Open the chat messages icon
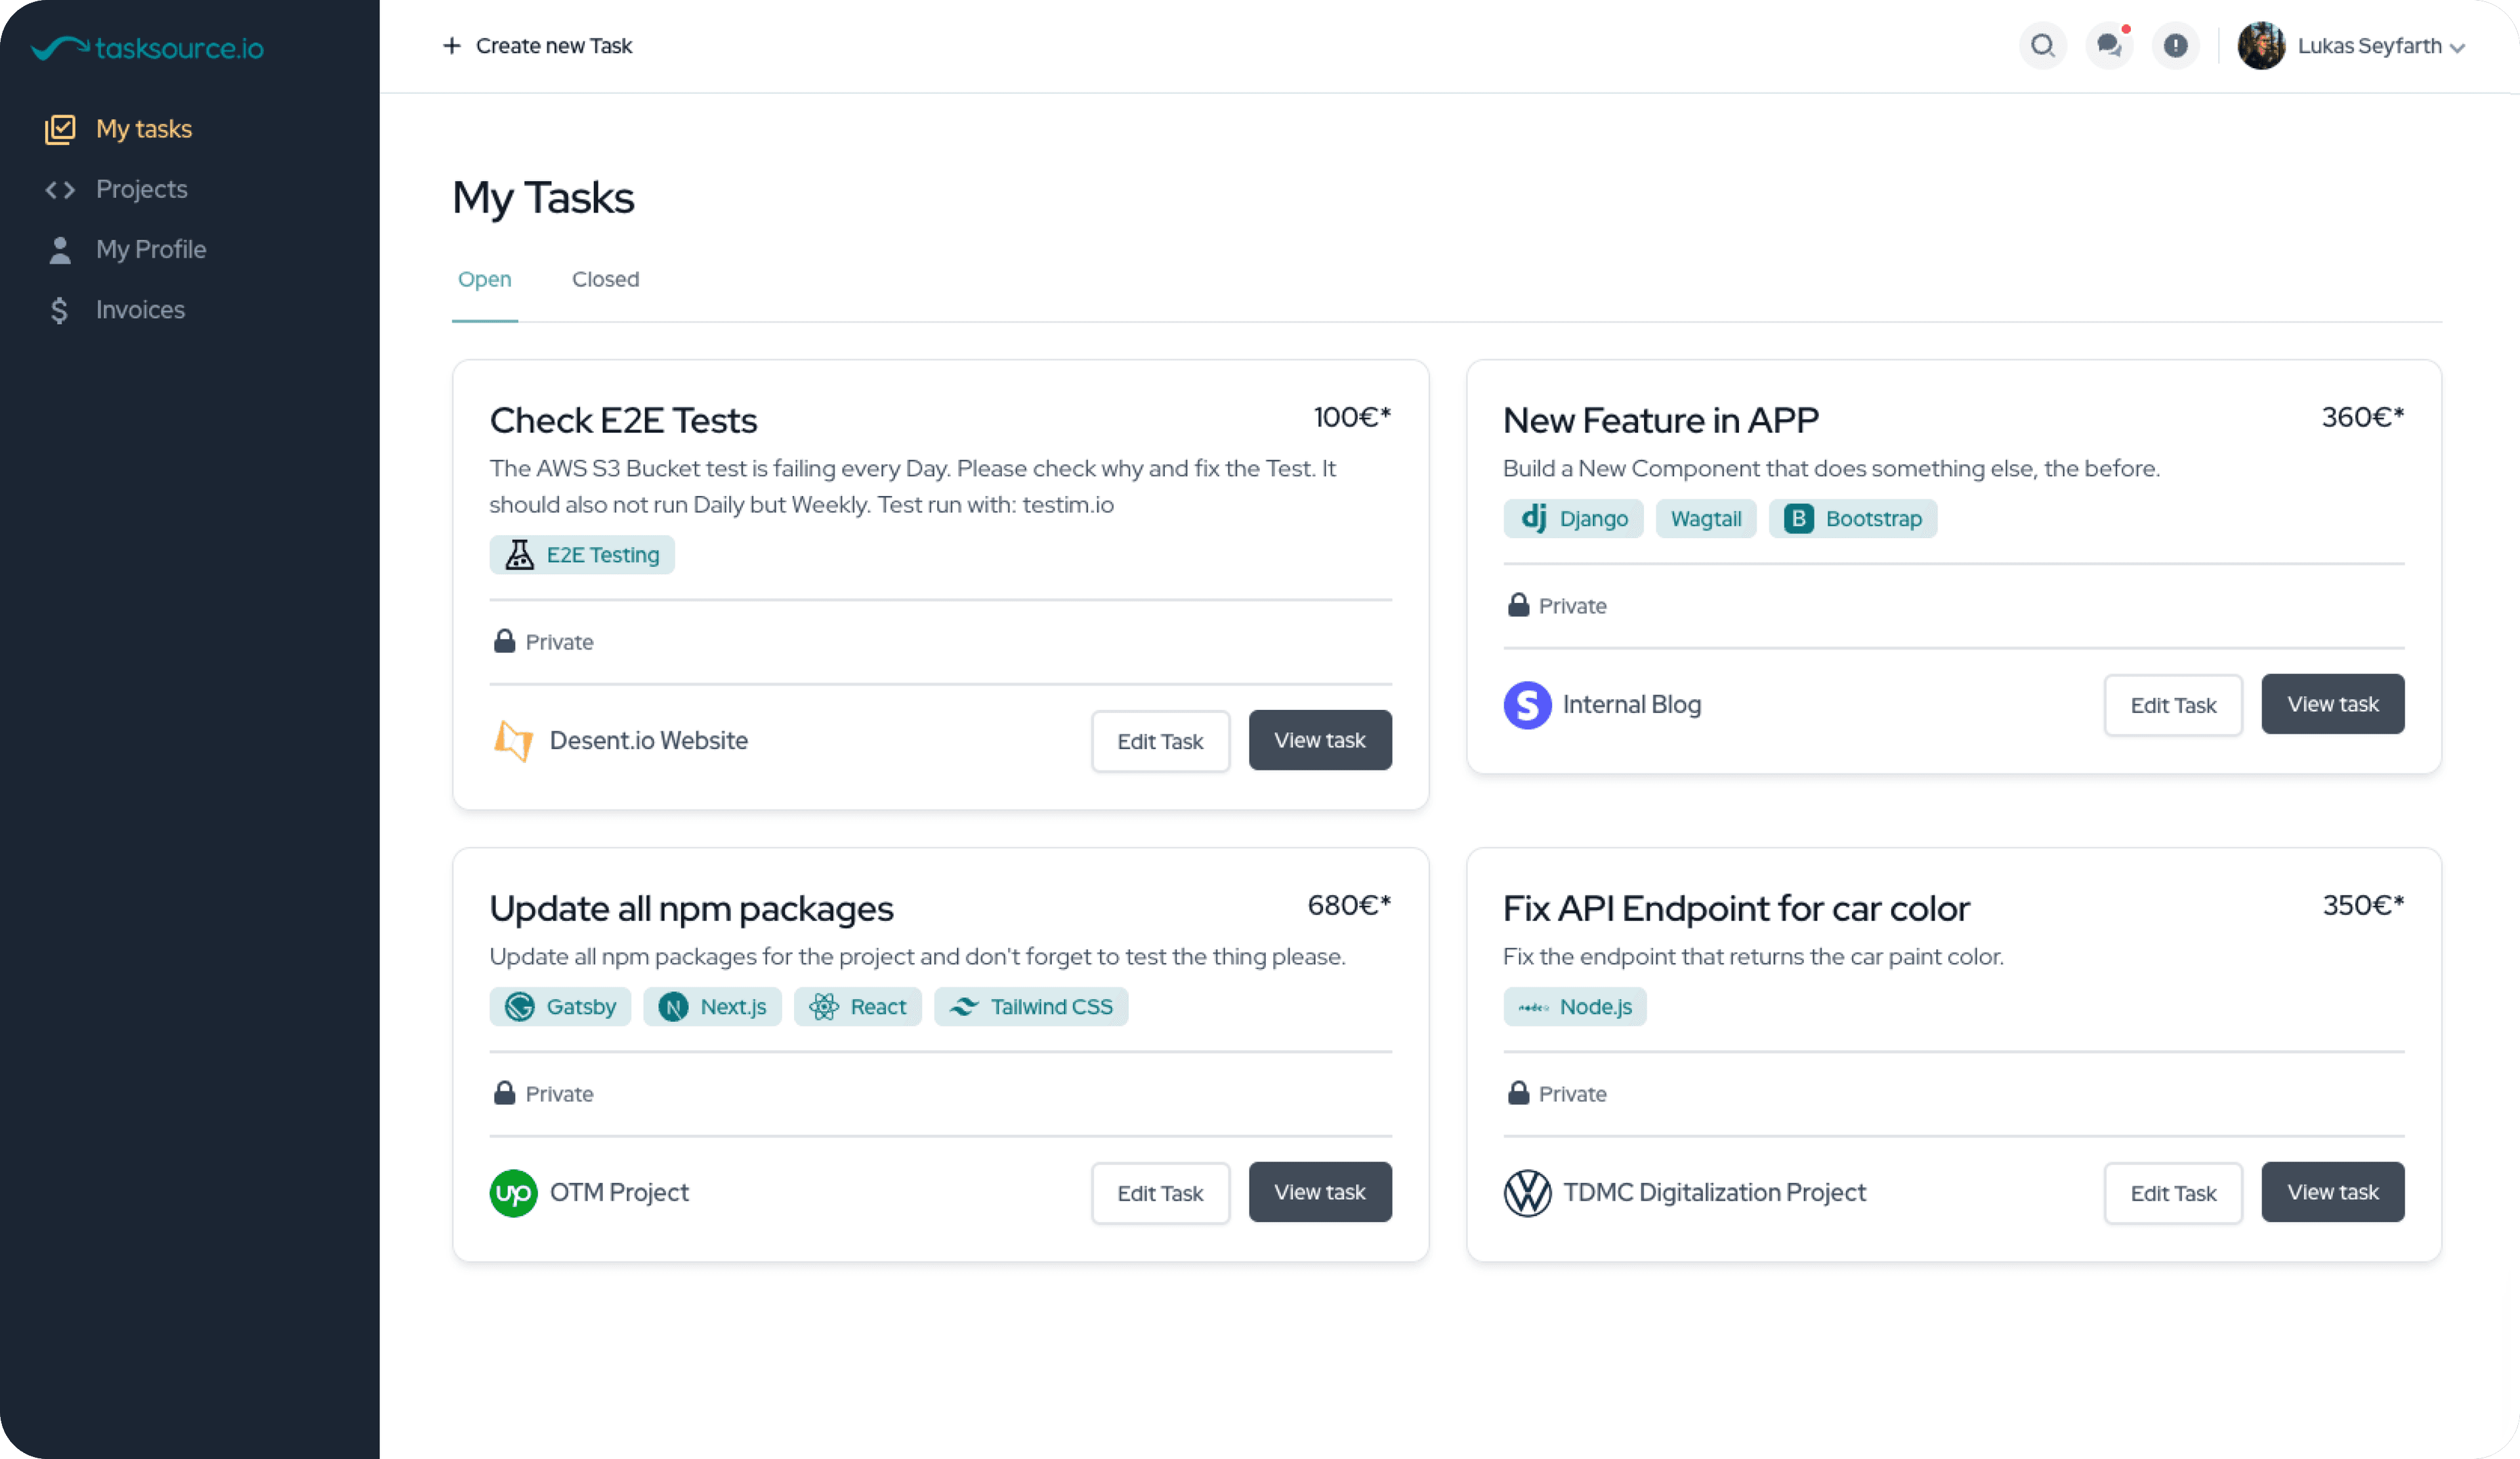Image resolution: width=2520 pixels, height=1459 pixels. (2109, 46)
